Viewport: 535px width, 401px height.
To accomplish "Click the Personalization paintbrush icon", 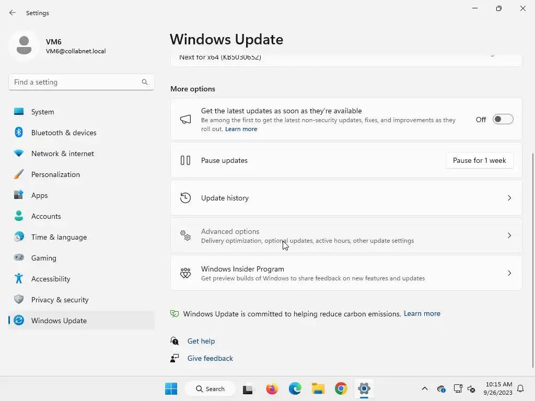I will (19, 174).
